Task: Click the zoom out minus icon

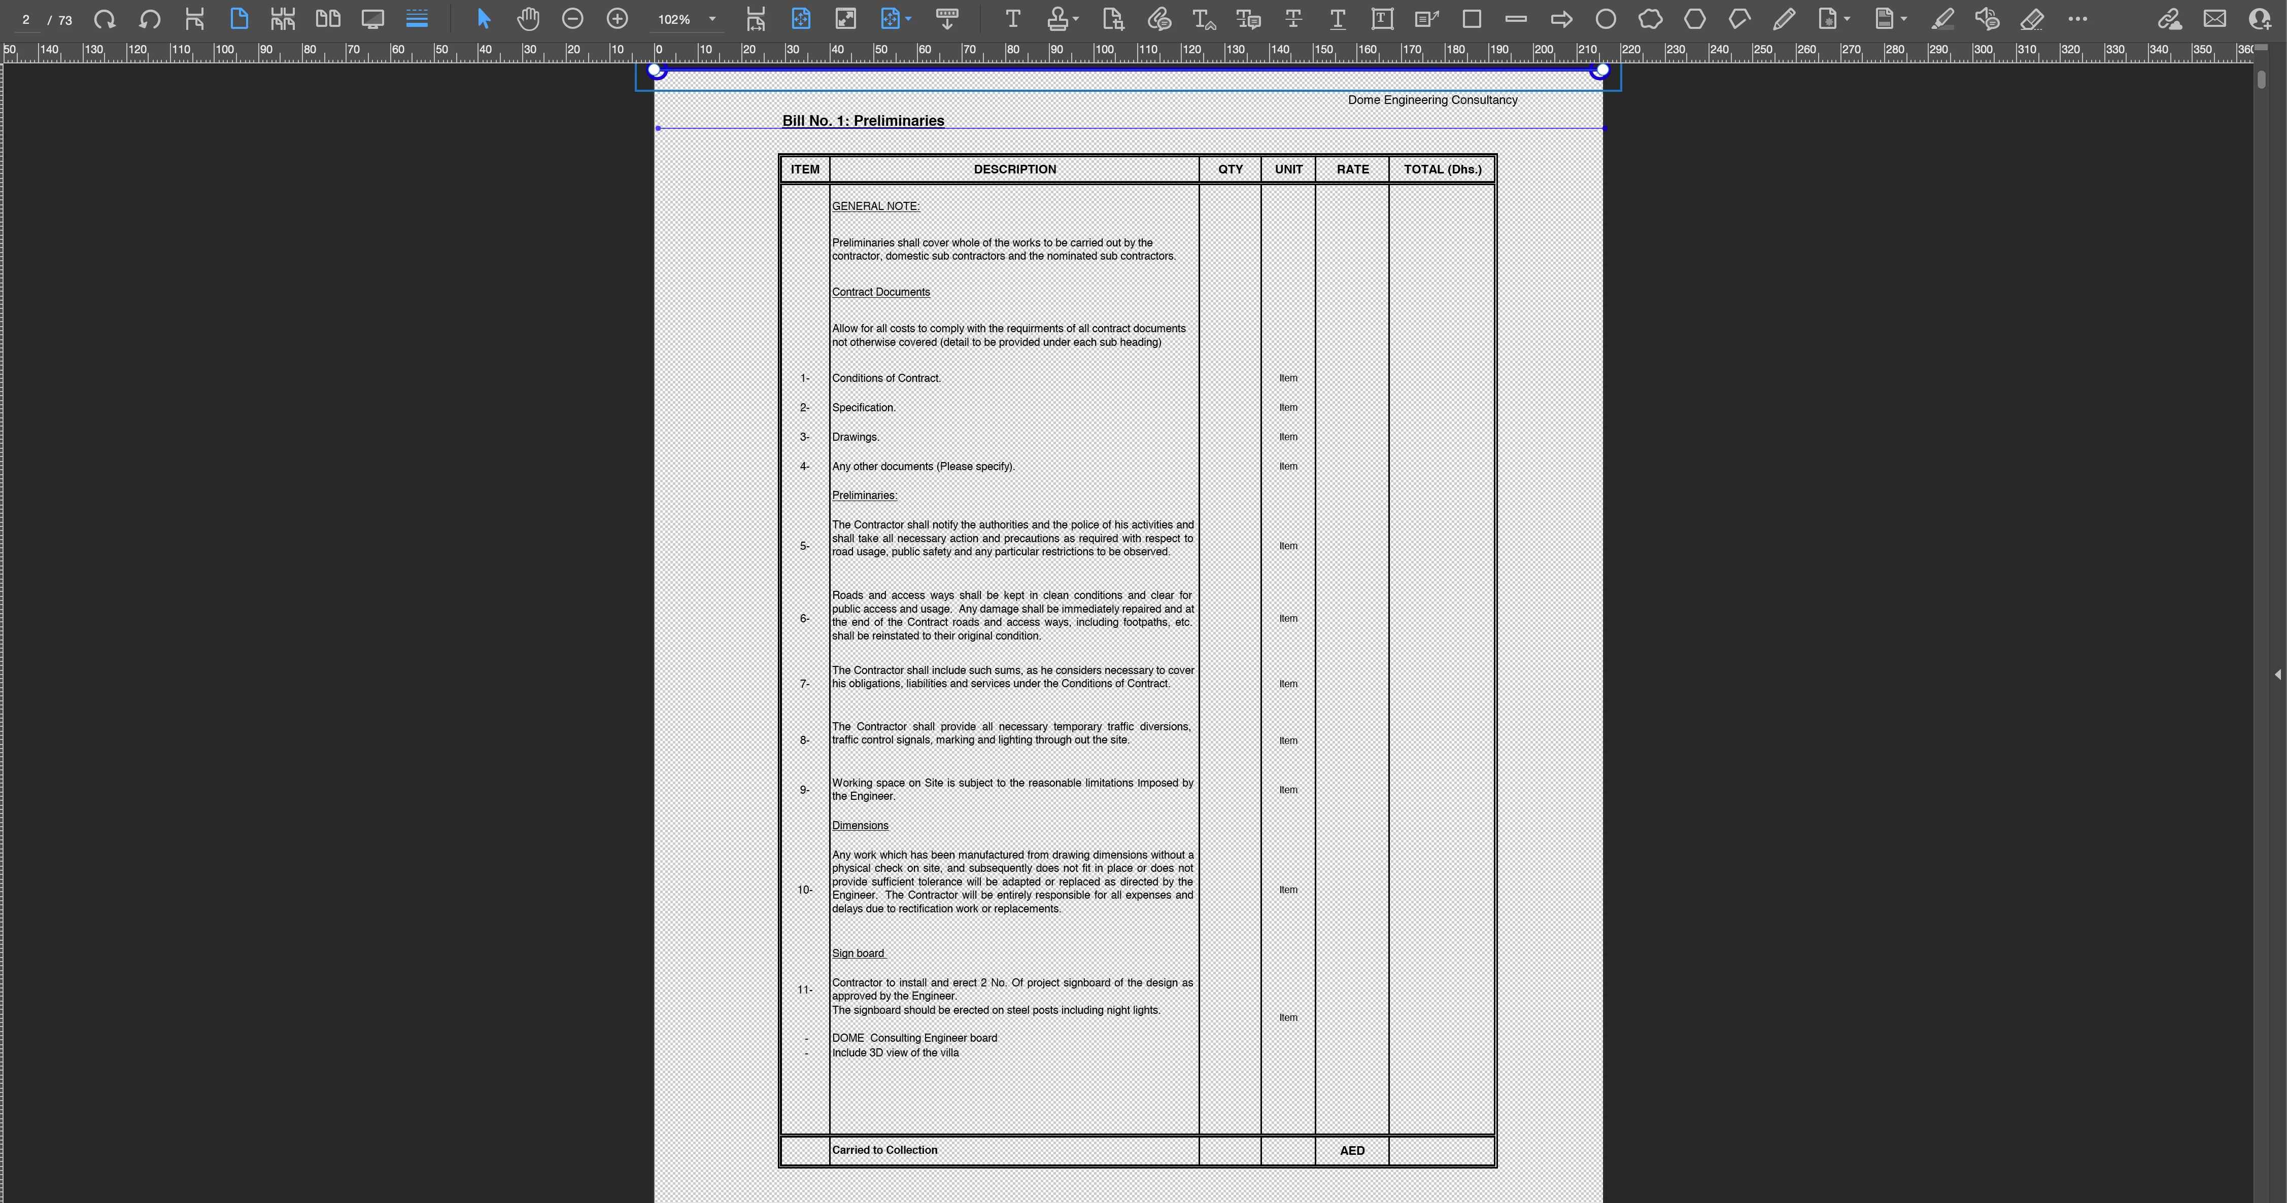Action: click(x=572, y=19)
